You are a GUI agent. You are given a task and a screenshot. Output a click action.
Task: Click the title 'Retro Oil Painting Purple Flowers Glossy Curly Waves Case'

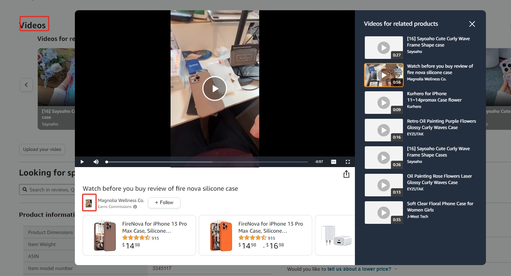(441, 124)
